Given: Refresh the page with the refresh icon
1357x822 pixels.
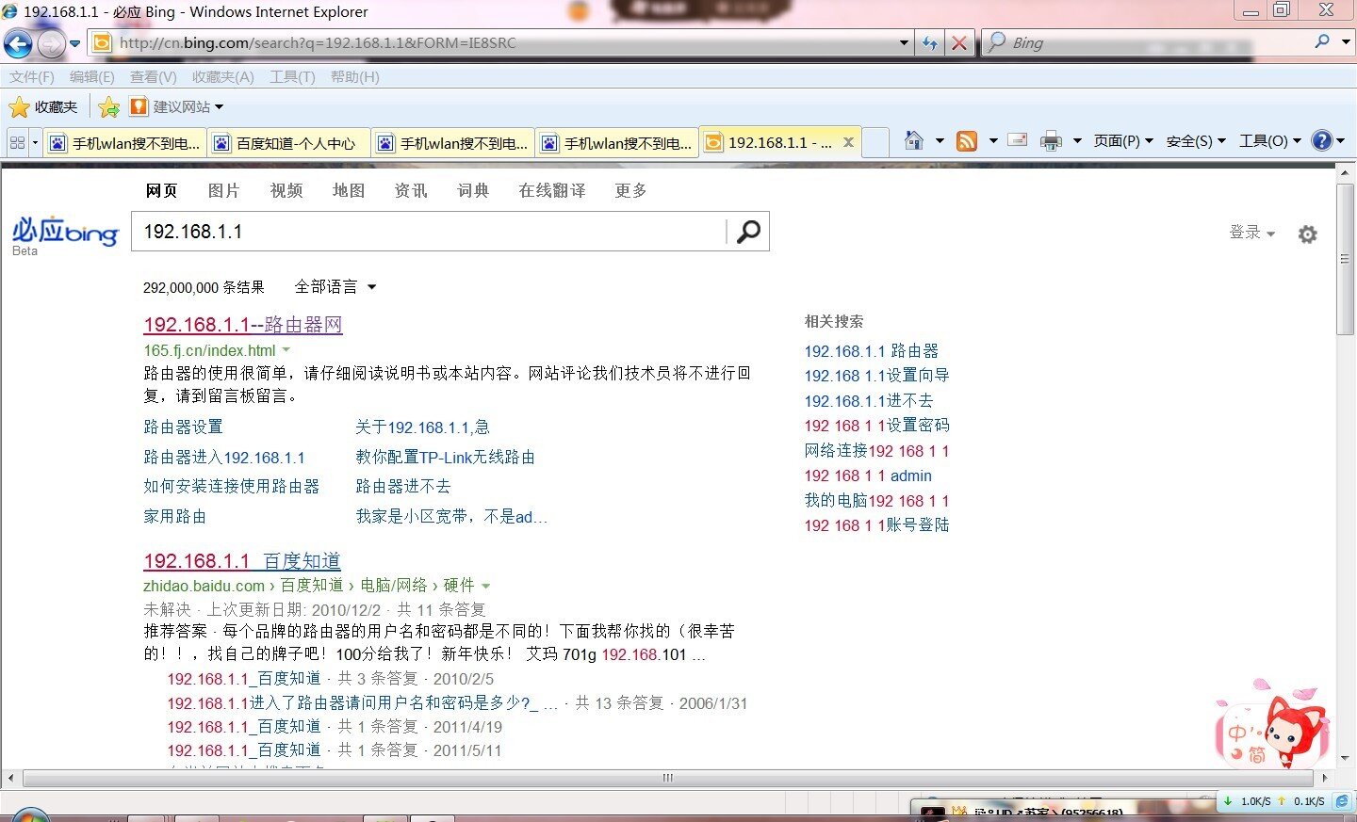Looking at the screenshot, I should pyautogui.click(x=930, y=42).
